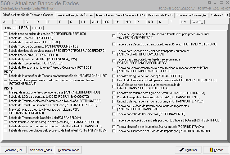This screenshot has height=155, width=230.
Task: Tick the PCTOKENINFO checkbox
Action: [6, 76]
